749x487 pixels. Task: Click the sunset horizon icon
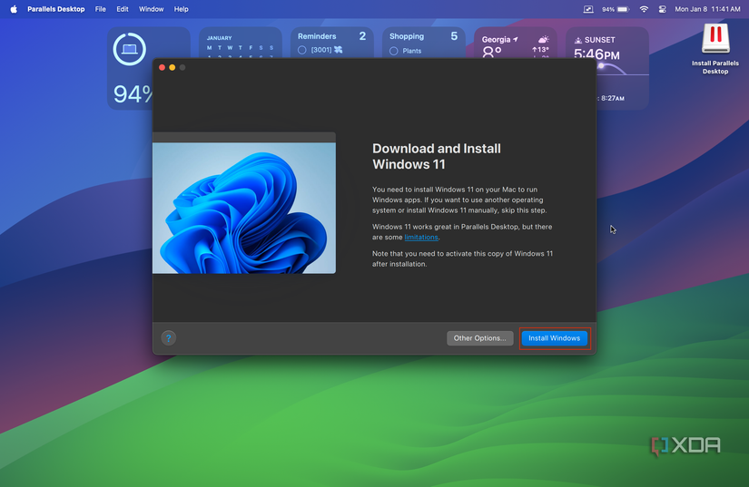pos(578,40)
